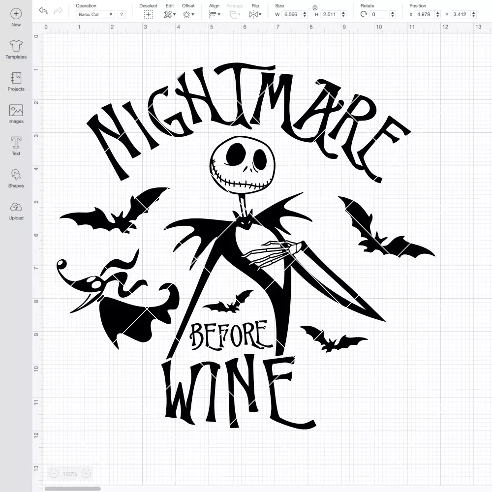Select the BEFORE text on canvas

[x=230, y=335]
